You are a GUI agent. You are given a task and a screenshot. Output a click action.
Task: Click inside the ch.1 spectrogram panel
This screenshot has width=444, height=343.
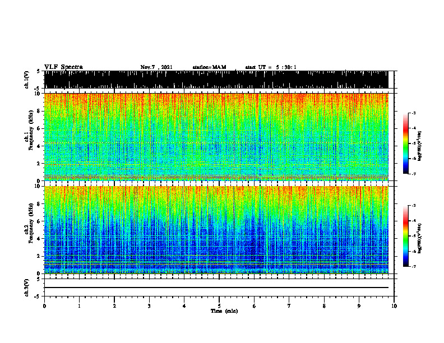click(x=216, y=137)
